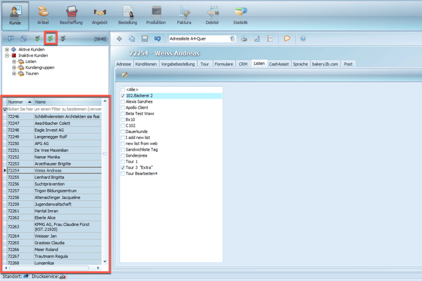This screenshot has height=281, width=422.
Task: Click the green double-check icon in left toolbar
Action: coord(50,39)
